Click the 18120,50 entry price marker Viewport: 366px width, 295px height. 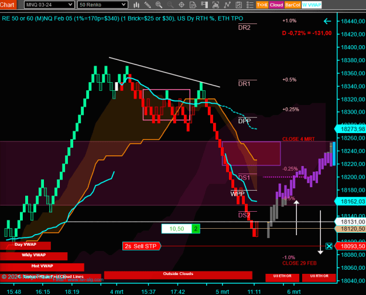point(350,229)
